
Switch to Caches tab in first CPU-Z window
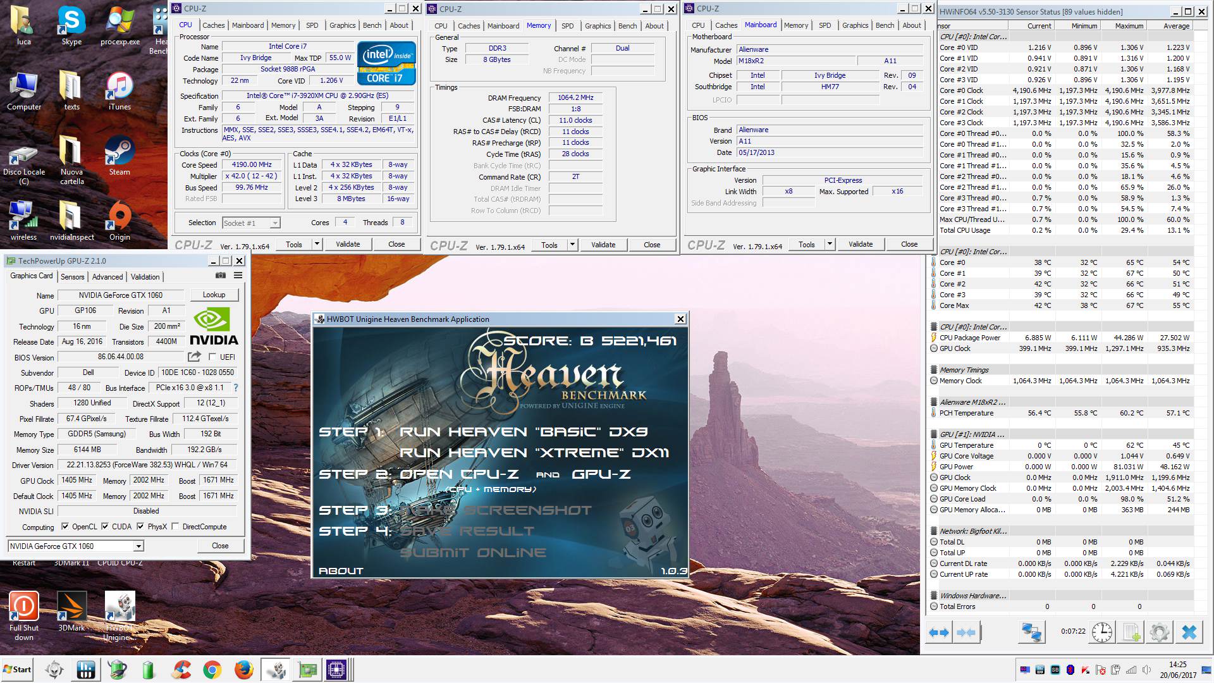tap(213, 25)
